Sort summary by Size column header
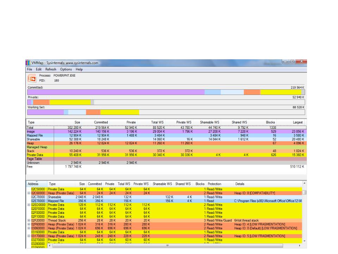 (68, 122)
